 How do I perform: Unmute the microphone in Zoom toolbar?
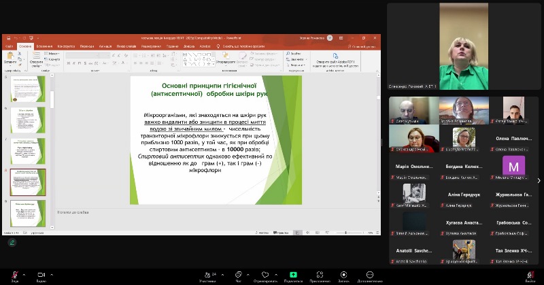(x=14, y=275)
